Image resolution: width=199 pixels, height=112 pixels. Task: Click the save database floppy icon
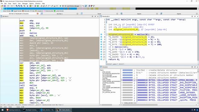5,6
